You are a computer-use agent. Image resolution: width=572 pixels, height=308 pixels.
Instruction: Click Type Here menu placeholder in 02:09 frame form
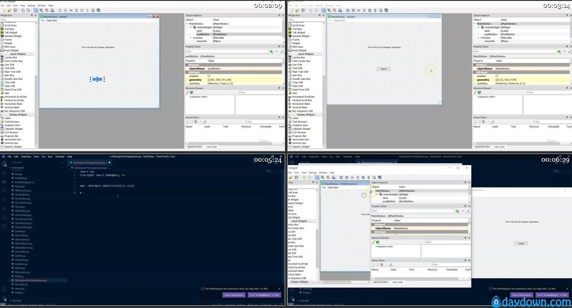tap(52, 20)
